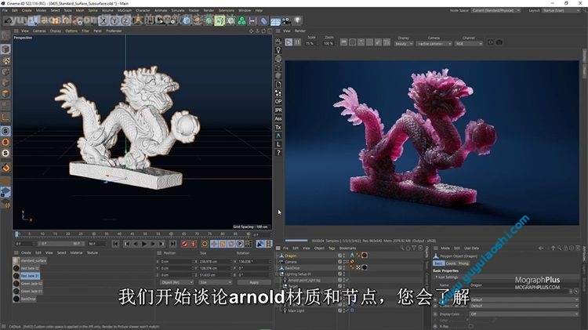Viewport: 588px width, 330px height.
Task: Toggle BackDrop object visibility dots
Action: coord(344,268)
